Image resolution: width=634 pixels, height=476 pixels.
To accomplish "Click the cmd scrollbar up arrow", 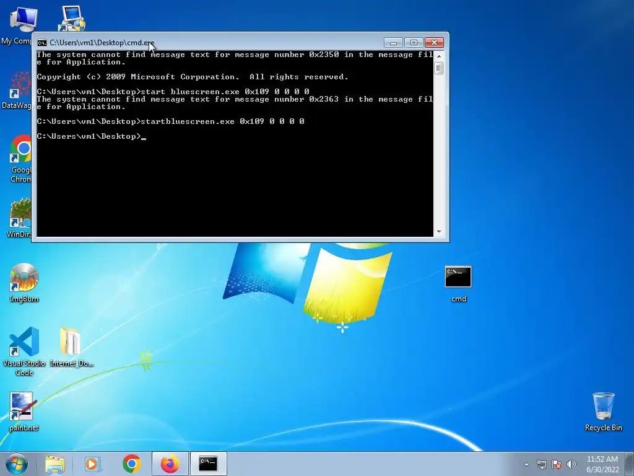I will tap(439, 56).
